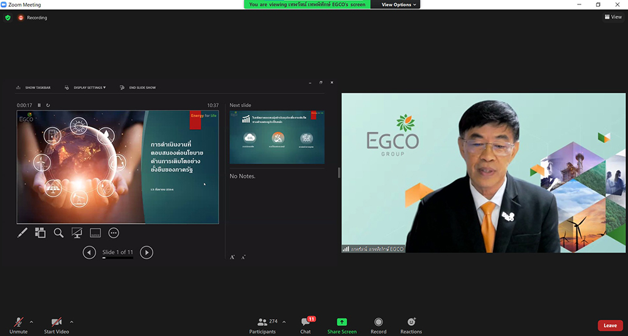Click the Record button
This screenshot has height=336, width=628.
[379, 325]
